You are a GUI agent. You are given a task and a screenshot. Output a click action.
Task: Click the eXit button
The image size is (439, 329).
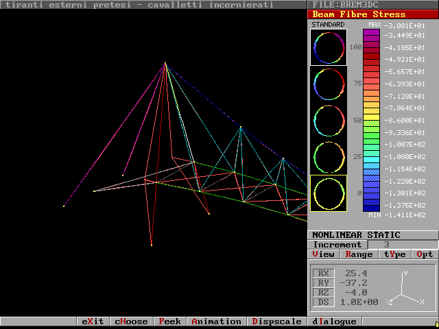tap(93, 321)
